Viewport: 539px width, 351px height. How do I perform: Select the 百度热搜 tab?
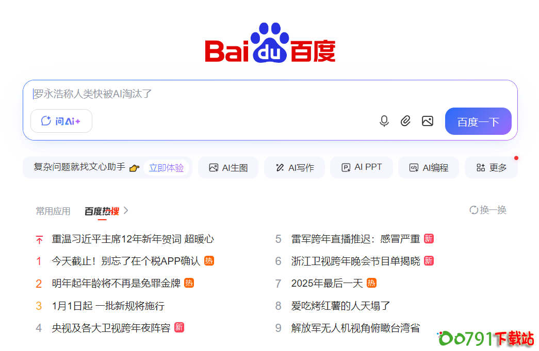point(102,211)
